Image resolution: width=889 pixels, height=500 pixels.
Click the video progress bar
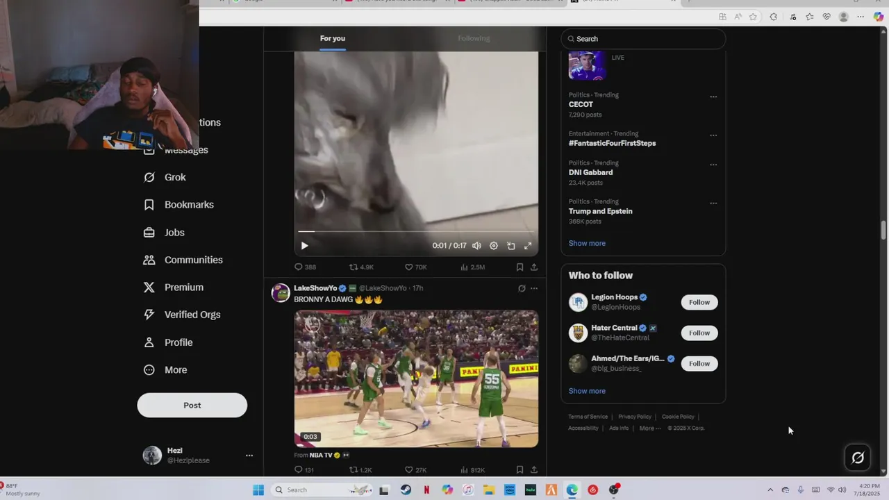[416, 231]
